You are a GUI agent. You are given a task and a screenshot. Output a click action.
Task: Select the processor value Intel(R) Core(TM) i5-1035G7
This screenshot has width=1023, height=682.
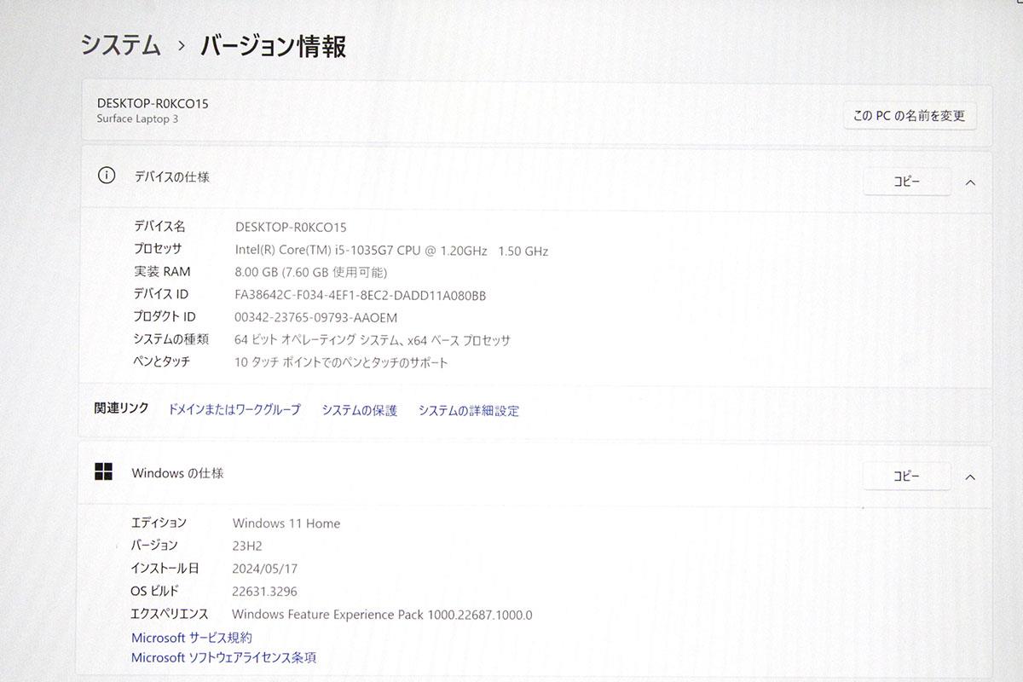pyautogui.click(x=391, y=251)
